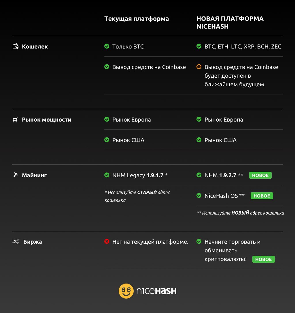Click the НОВОЕ badge next to NHM 1.9.2.7
295x313 pixels.
click(260, 175)
